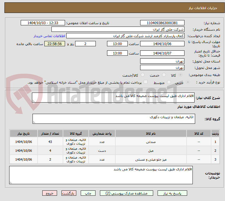The width and height of the screenshot is (225, 201).
Task: Choose the جزیی purchase process radio
Action: (188, 82)
